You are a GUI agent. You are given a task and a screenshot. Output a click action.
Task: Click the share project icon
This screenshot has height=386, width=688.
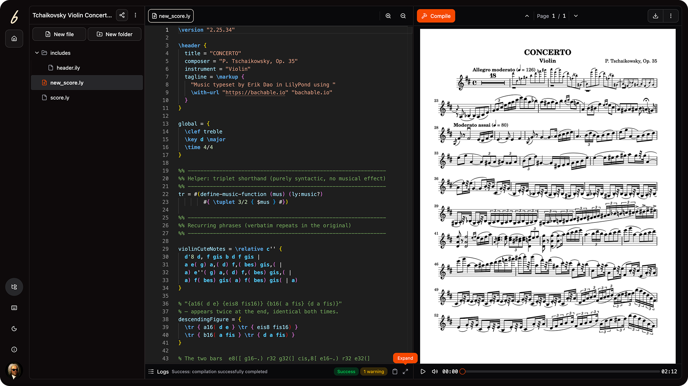[122, 15]
